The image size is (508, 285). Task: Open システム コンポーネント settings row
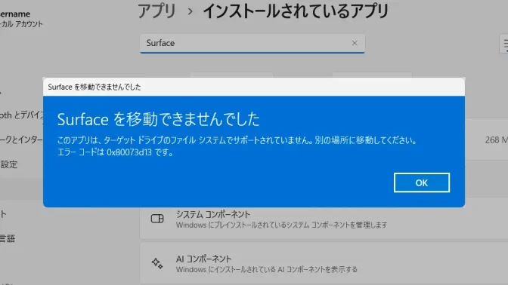[324, 219]
